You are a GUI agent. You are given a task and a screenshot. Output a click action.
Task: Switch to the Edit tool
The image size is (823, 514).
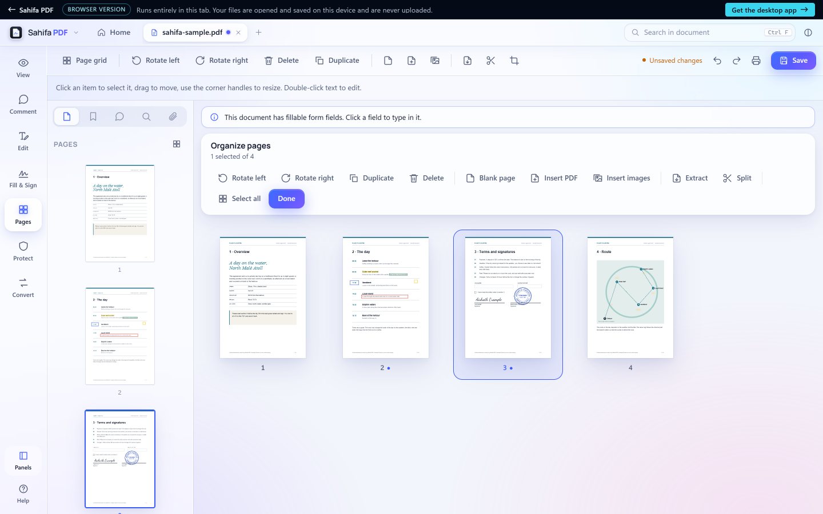(x=23, y=140)
